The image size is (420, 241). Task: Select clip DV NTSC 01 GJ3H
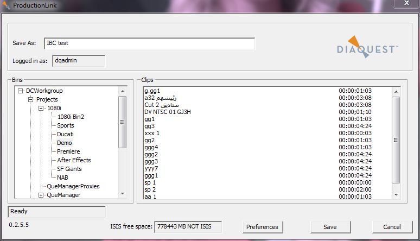click(x=168, y=112)
